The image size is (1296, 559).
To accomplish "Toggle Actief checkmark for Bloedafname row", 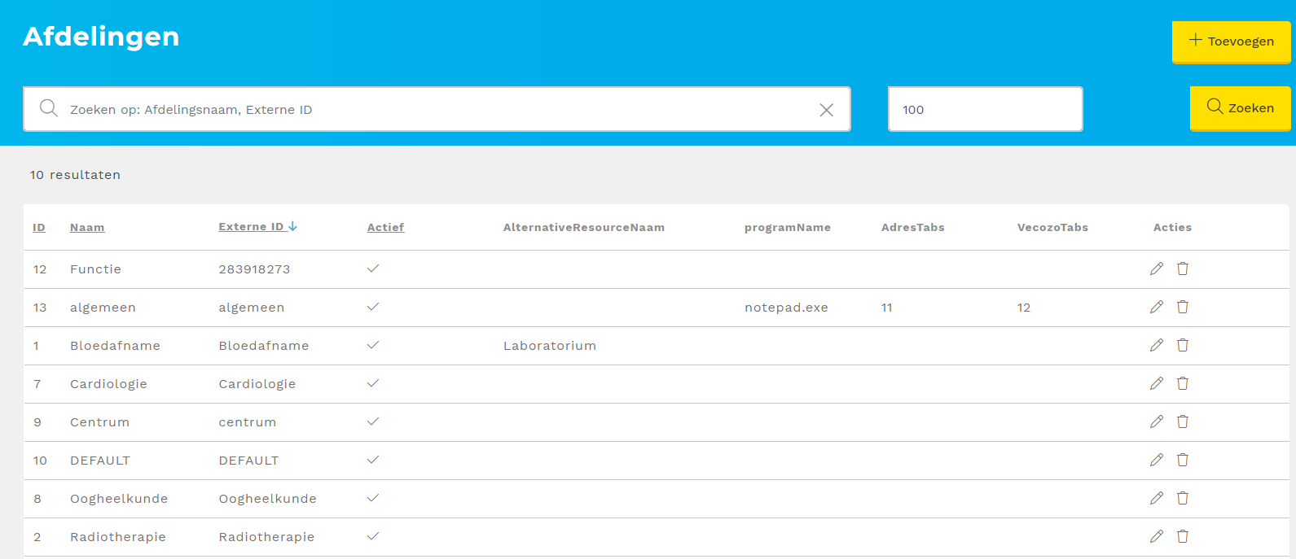I will (373, 345).
